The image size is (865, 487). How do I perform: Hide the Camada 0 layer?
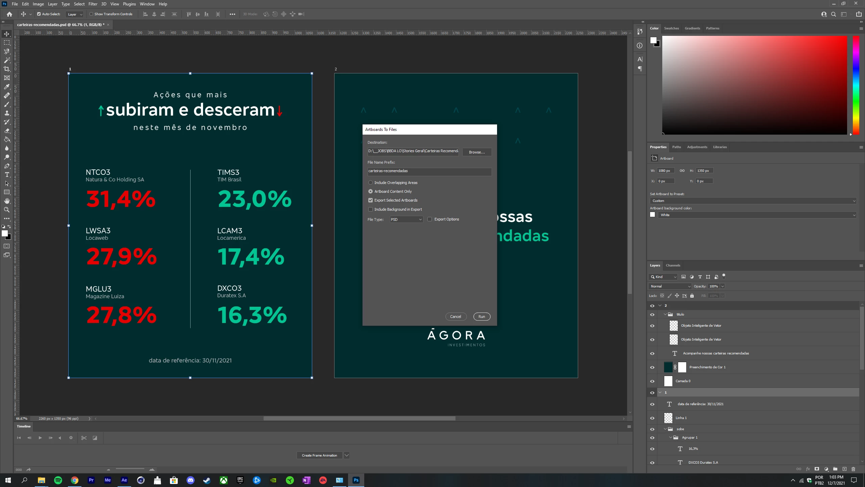[652, 381]
